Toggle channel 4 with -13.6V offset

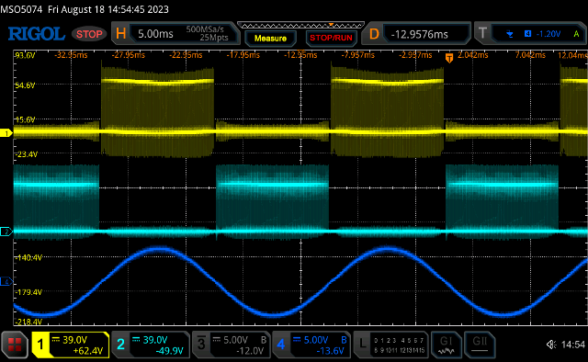311,345
